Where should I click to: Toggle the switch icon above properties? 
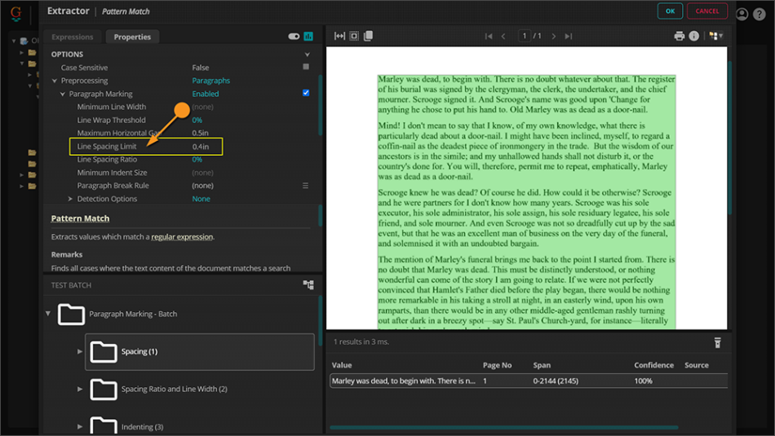click(294, 36)
